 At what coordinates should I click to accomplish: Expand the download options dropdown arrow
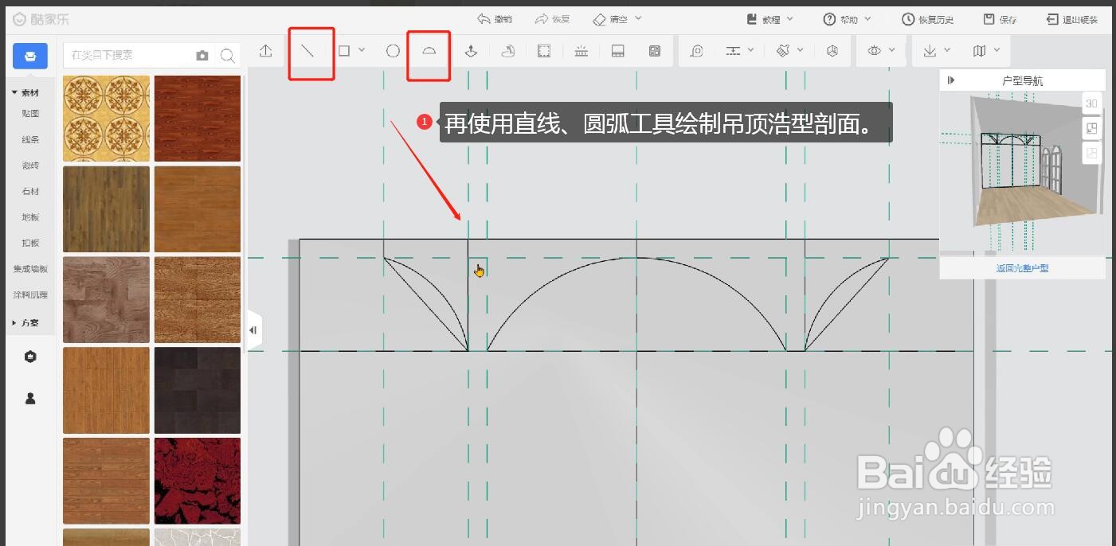coord(947,50)
